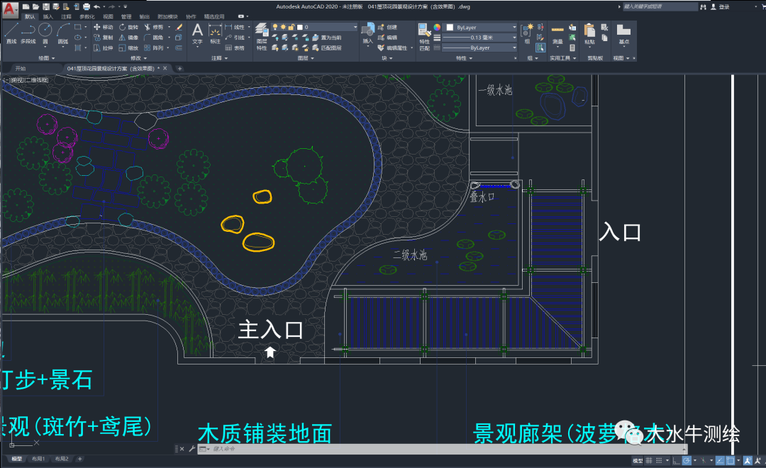
Task: Toggle snap mode in status bar
Action: [x=660, y=459]
